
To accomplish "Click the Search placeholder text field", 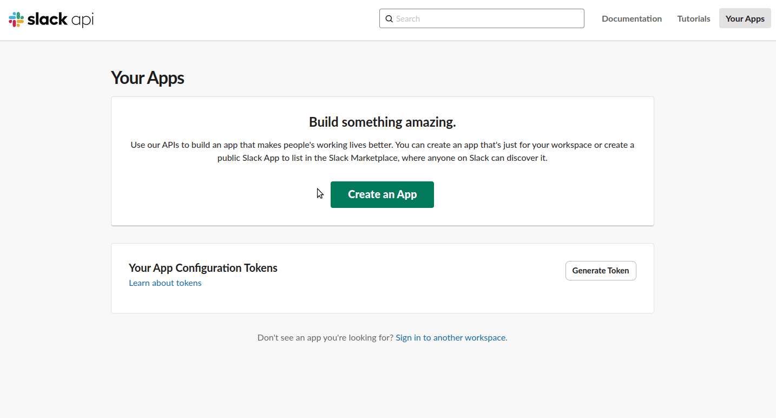I will (482, 18).
